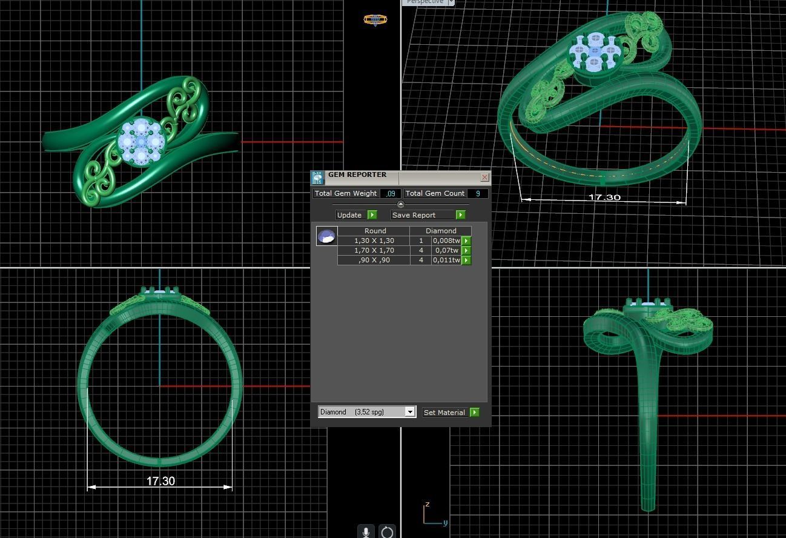This screenshot has height=538, width=786.
Task: Select the ,90 X ,90 gem row
Action: coord(374,260)
